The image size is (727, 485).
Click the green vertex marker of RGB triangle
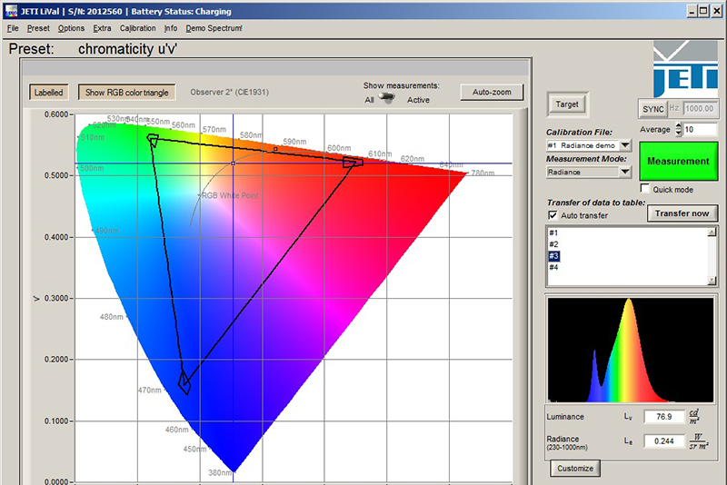(153, 141)
